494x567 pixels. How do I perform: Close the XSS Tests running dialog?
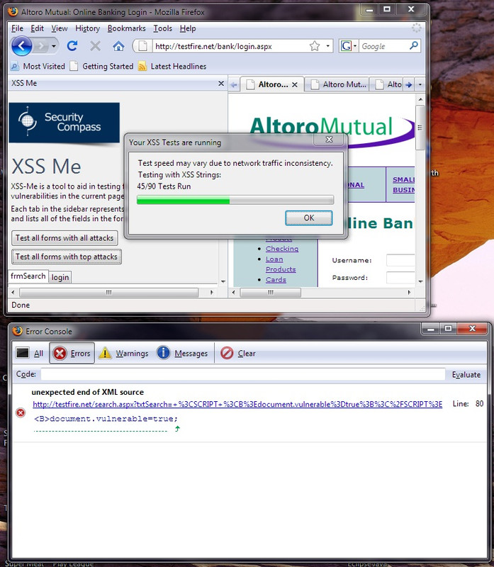(329, 139)
